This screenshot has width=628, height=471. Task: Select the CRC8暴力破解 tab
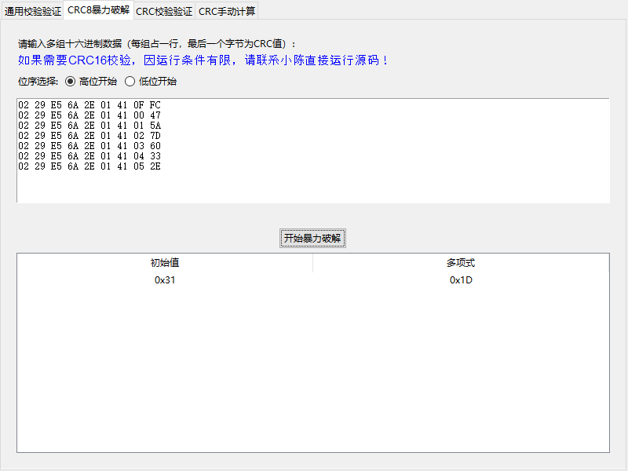click(98, 10)
